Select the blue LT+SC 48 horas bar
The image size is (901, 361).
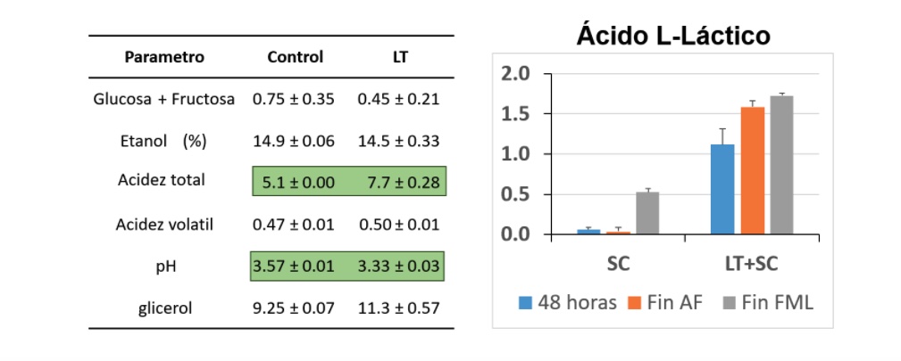pos(722,189)
